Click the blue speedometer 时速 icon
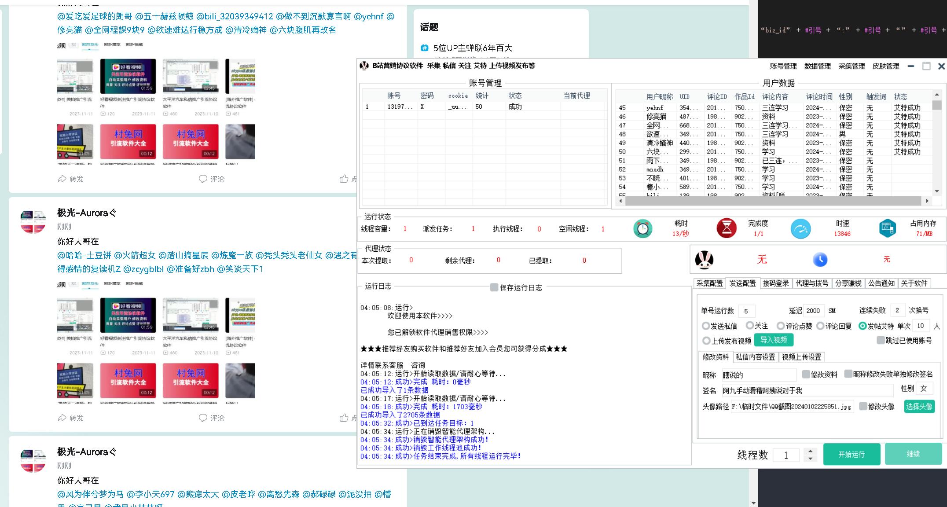Viewport: 947px width, 507px height. tap(800, 229)
